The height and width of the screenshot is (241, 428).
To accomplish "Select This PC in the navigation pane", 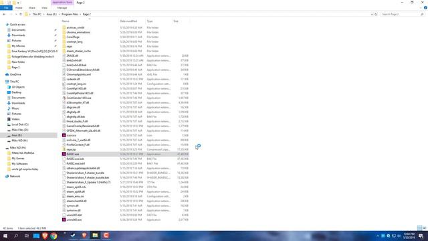I will click(x=14, y=82).
